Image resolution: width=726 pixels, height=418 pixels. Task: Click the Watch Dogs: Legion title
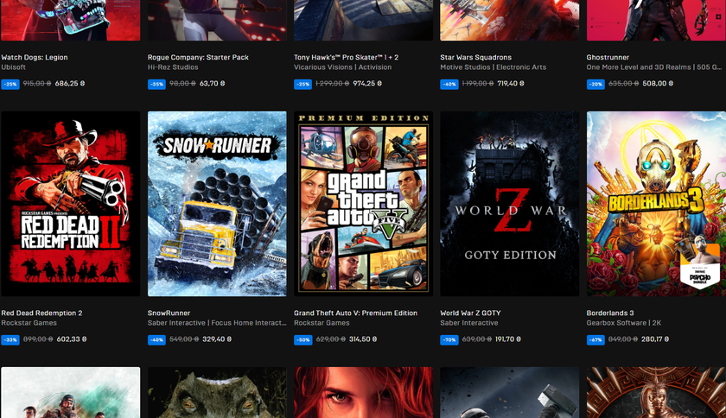(35, 57)
